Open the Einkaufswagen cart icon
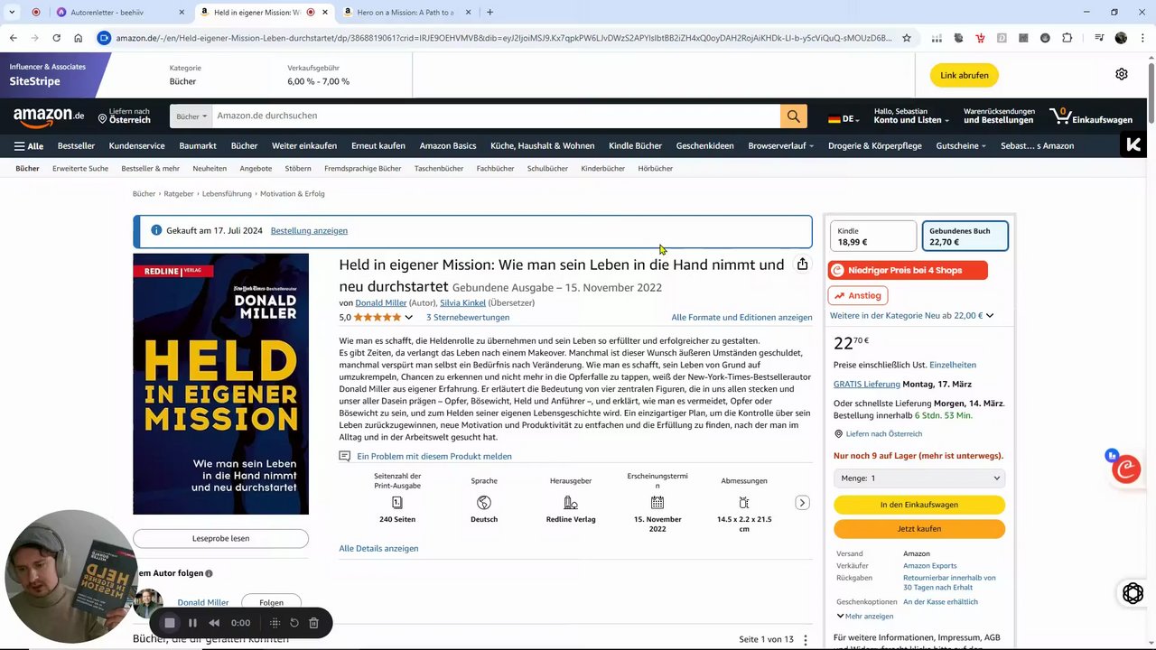The height and width of the screenshot is (650, 1156). pos(1091,116)
